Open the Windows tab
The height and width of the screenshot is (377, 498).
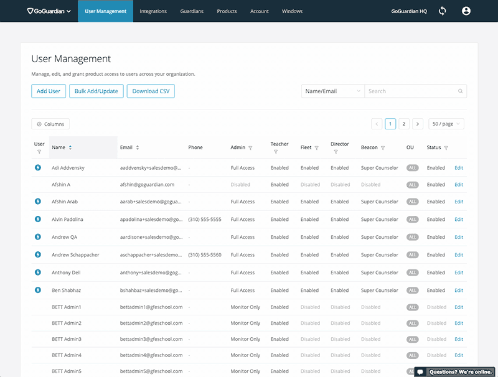tap(292, 11)
